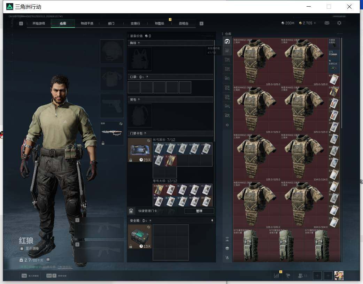
Task: Open the 部门 tab
Action: coord(111,23)
